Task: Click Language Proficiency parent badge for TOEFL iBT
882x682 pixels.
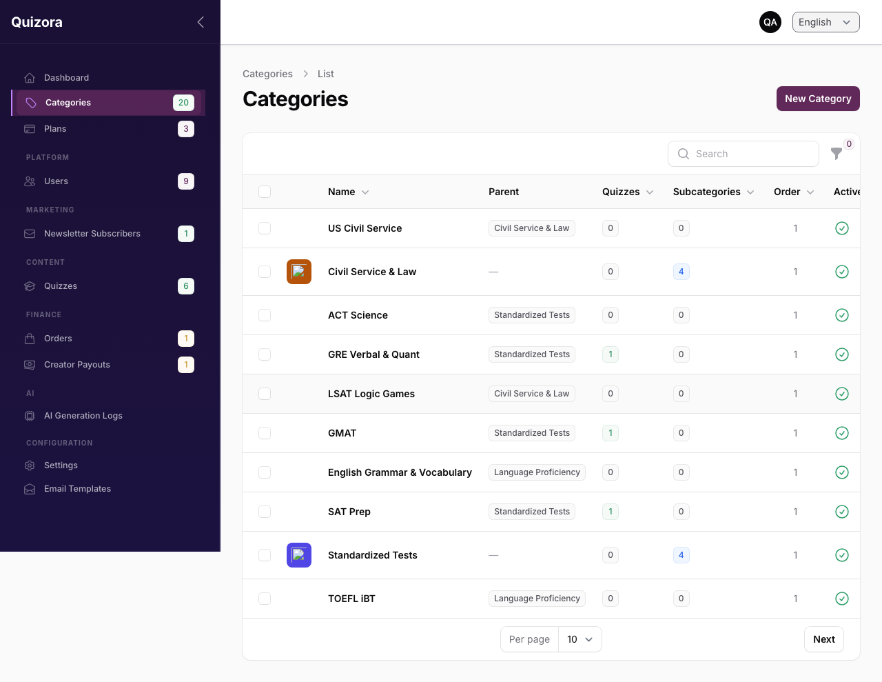Action: [537, 599]
